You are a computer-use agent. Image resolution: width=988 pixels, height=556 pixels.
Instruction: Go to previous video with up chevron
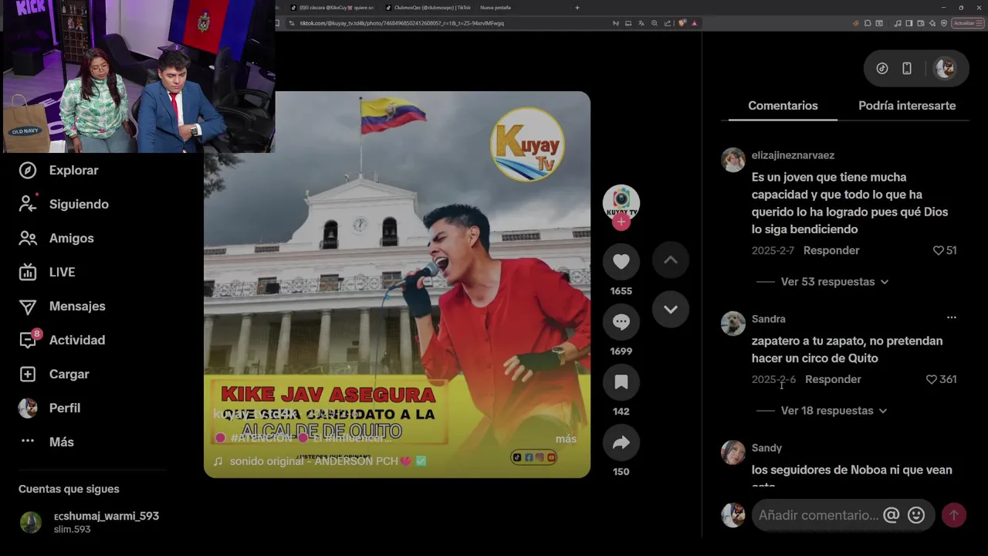tap(671, 260)
